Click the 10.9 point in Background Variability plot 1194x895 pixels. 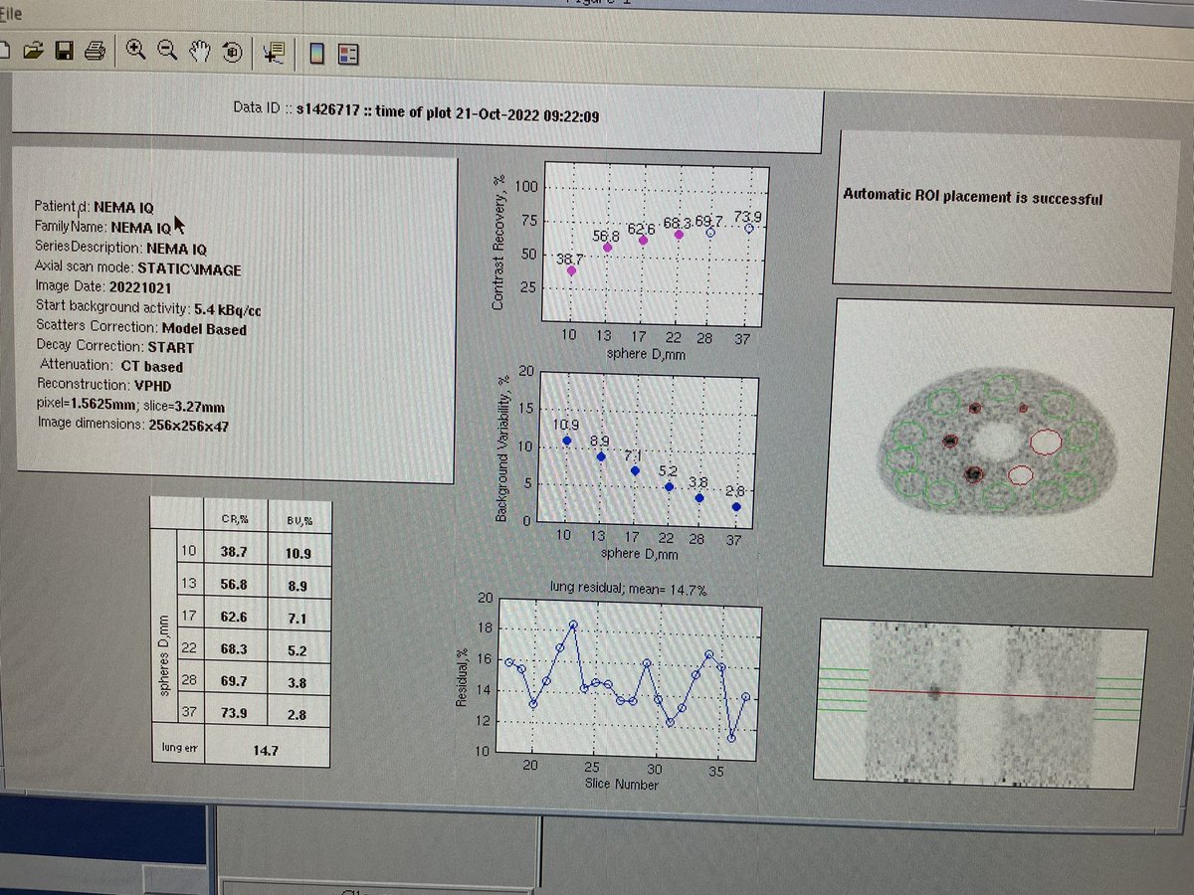tap(567, 440)
